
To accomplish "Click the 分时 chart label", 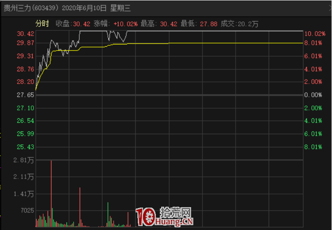I will point(42,23).
